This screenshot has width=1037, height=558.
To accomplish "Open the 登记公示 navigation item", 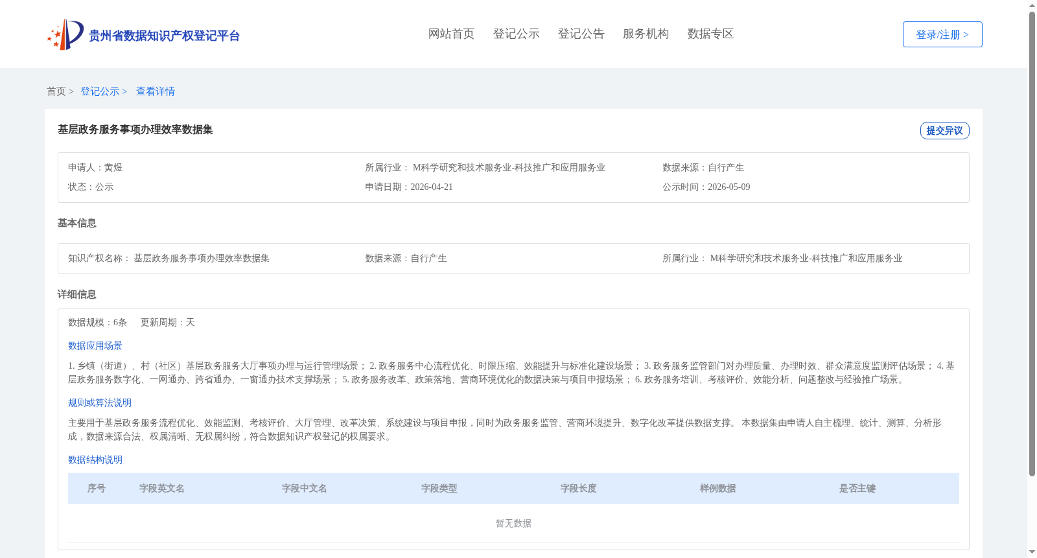I will click(x=516, y=34).
